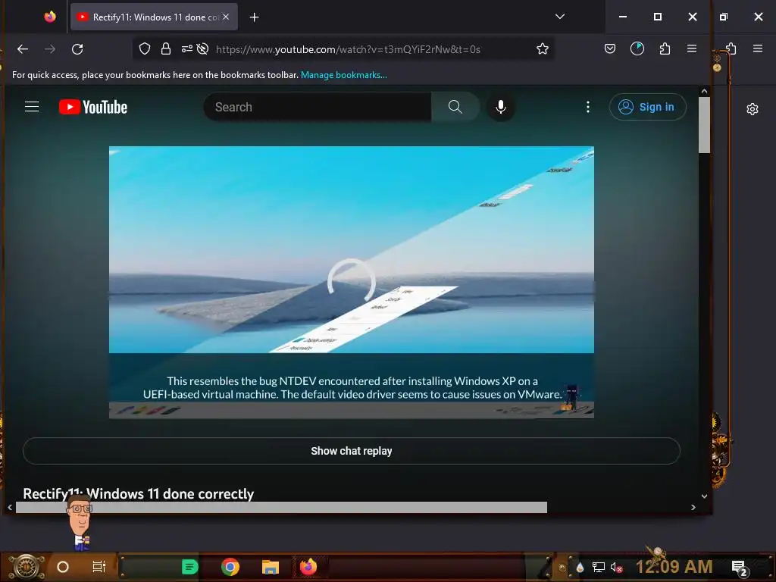Click the gear settings icon in background window

point(753,109)
